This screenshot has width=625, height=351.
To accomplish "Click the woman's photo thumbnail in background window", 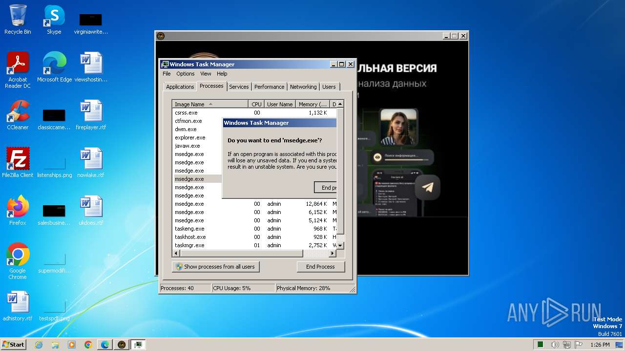I will click(398, 127).
